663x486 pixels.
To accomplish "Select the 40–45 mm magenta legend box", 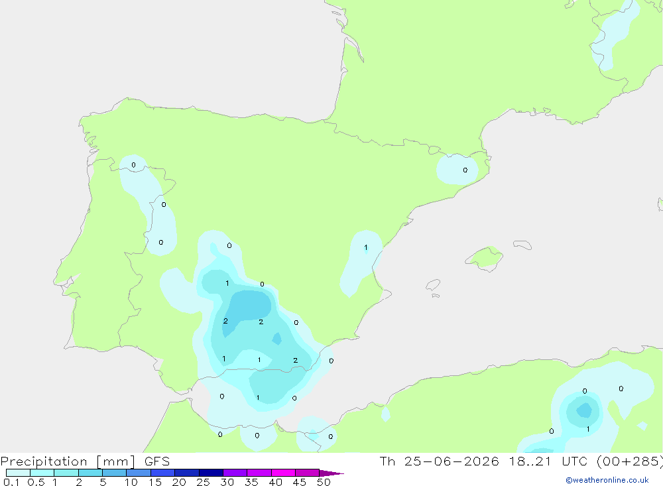I will point(283,473).
